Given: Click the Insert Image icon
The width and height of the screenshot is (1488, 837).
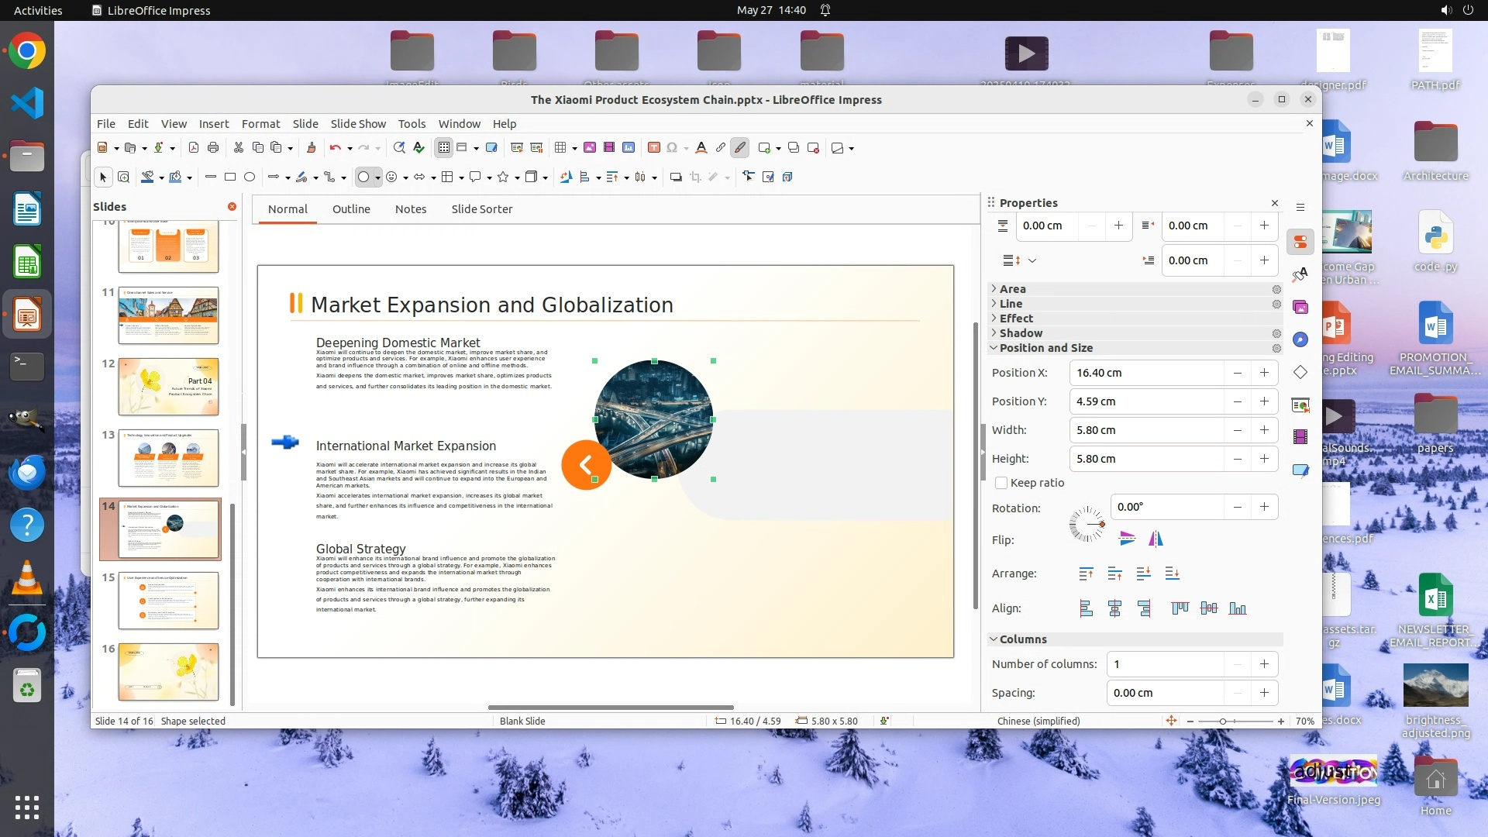Looking at the screenshot, I should point(590,147).
